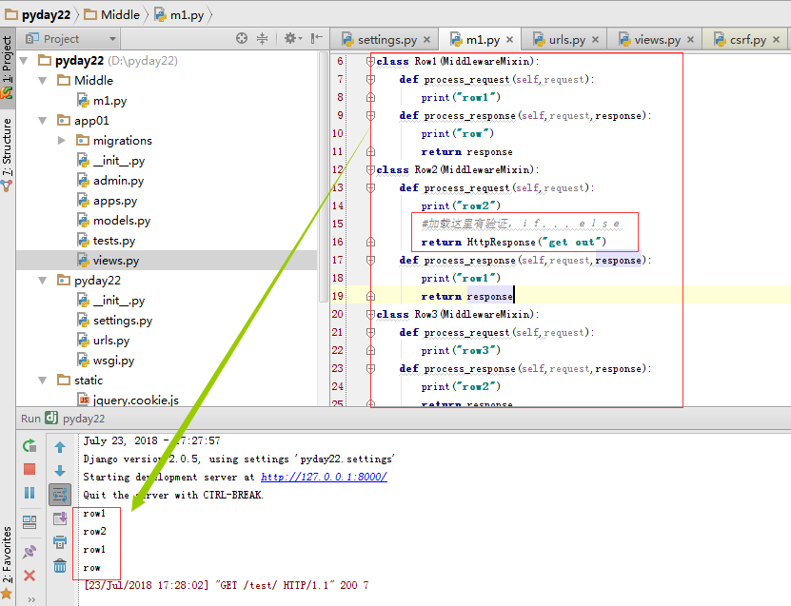Toggle soft-wrap button in console toolbar

(60, 494)
